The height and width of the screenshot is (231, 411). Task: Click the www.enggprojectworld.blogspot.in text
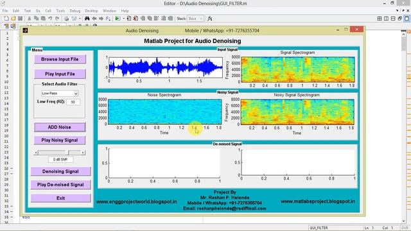coord(136,201)
